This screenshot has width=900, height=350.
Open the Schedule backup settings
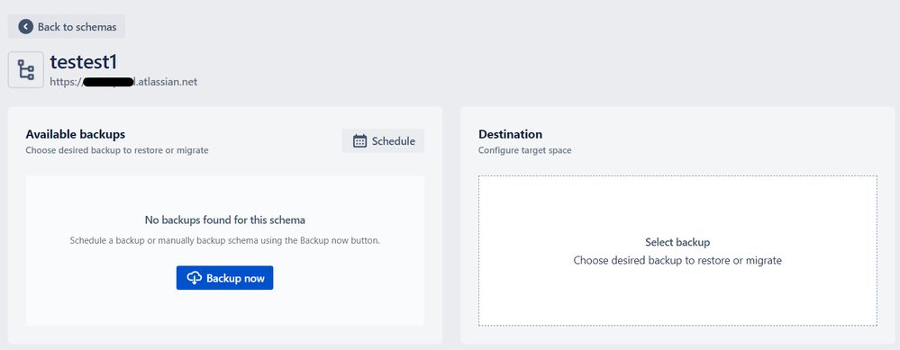[x=383, y=141]
